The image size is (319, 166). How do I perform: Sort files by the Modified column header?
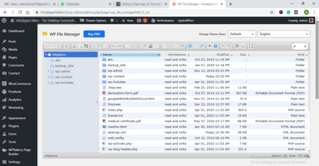[x=222, y=55]
